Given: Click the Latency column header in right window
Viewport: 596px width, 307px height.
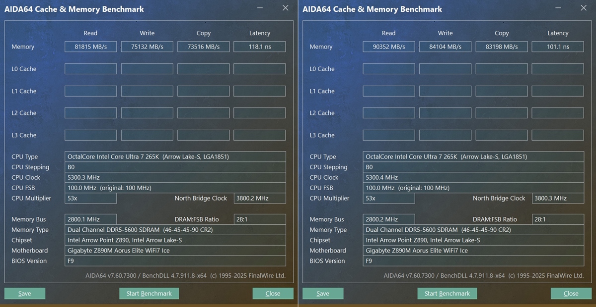Looking at the screenshot, I should coord(558,33).
